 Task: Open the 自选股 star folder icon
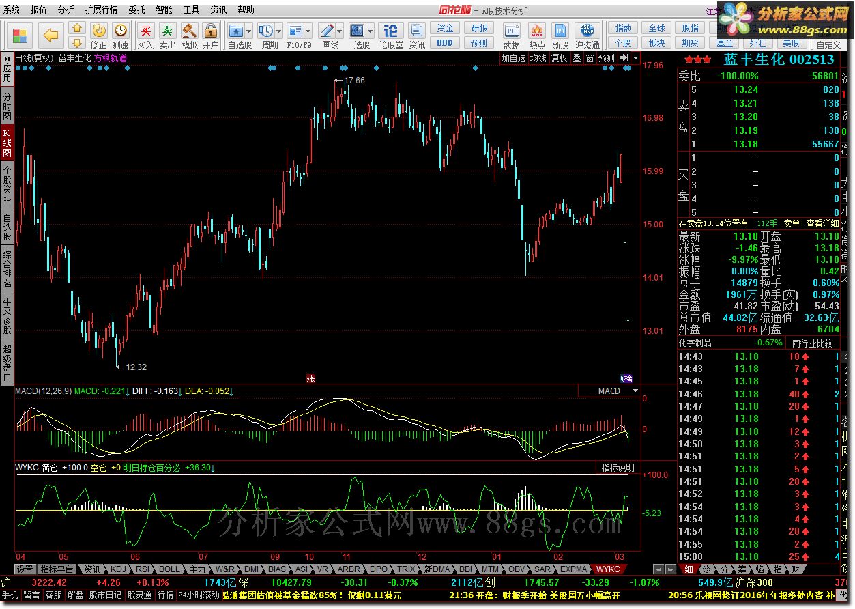coord(236,31)
